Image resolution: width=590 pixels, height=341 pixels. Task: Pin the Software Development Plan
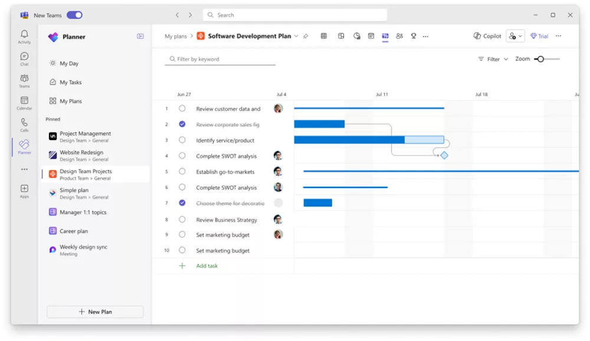[306, 37]
